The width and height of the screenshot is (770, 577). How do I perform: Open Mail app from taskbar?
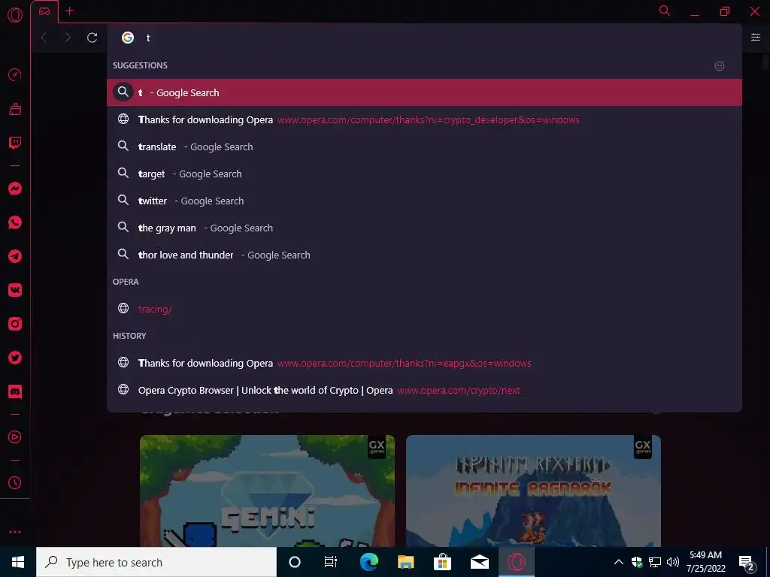click(x=479, y=562)
